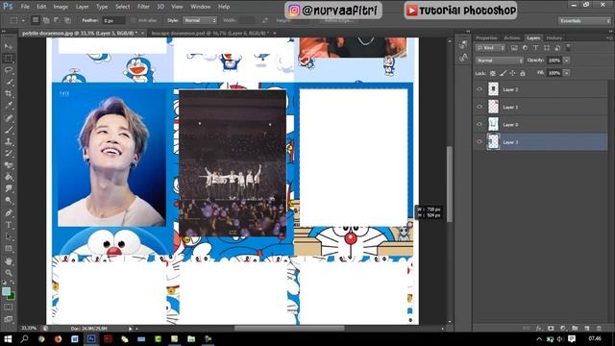Select the Hand tool
The height and width of the screenshot is (346, 615).
pos(9,260)
